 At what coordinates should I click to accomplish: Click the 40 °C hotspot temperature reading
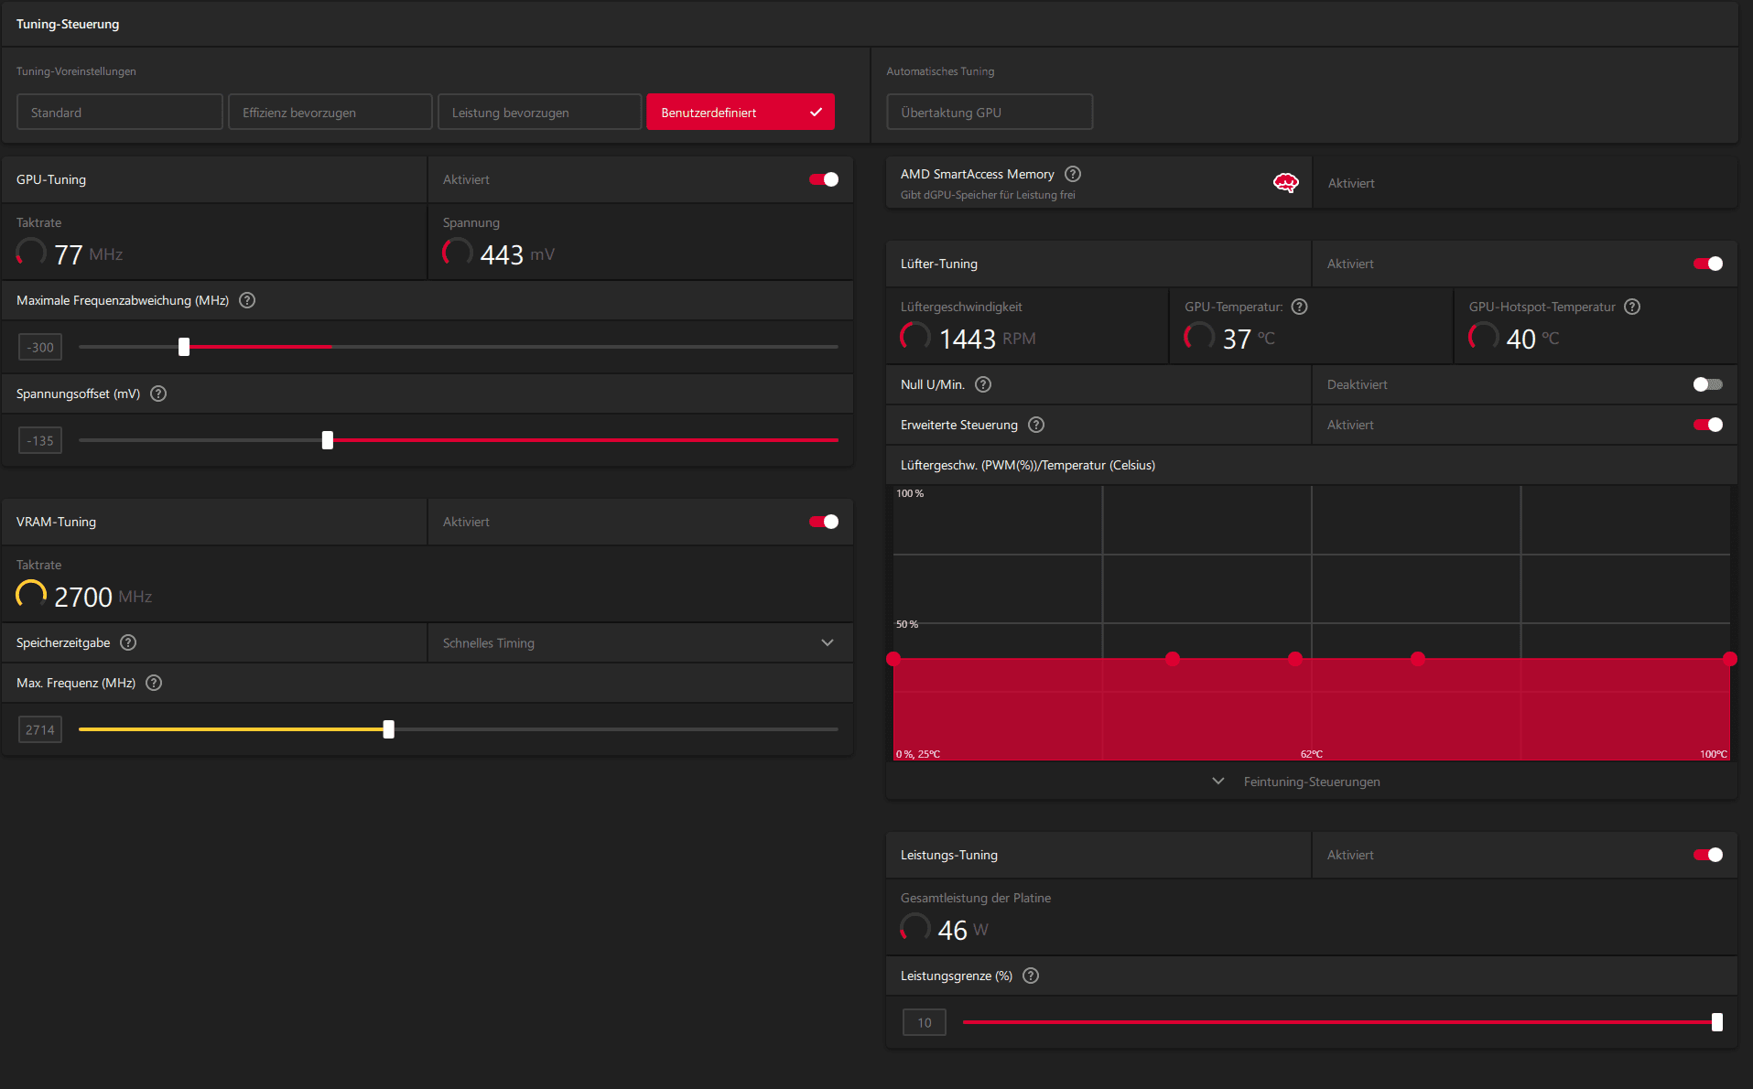[1532, 339]
